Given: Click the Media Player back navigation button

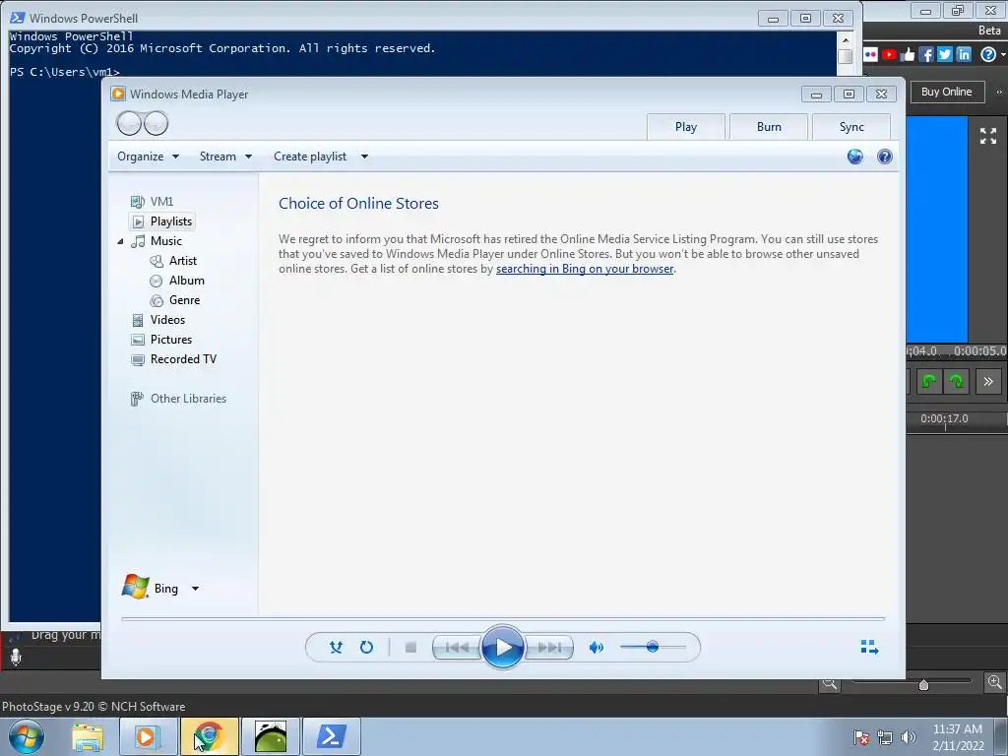Looking at the screenshot, I should (x=129, y=123).
